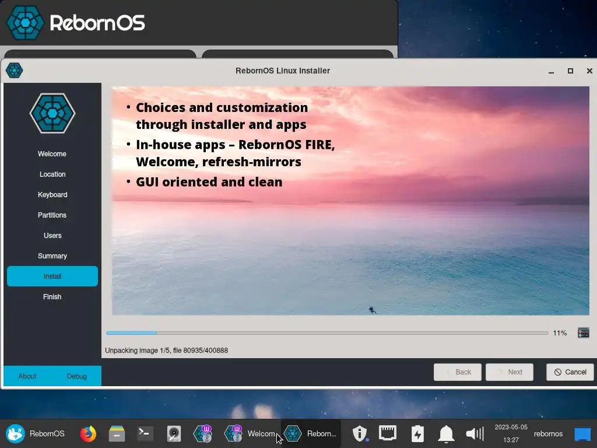Screen dimensions: 597x448
Task: Show notifications via the bell icon
Action: 446,433
